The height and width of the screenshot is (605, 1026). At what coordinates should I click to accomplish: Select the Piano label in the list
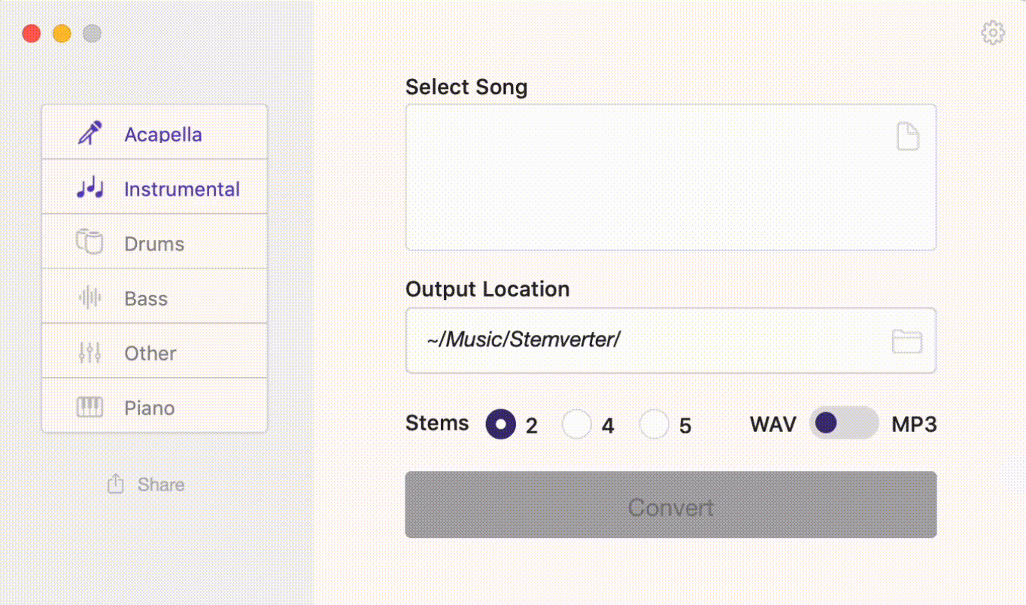pyautogui.click(x=150, y=408)
